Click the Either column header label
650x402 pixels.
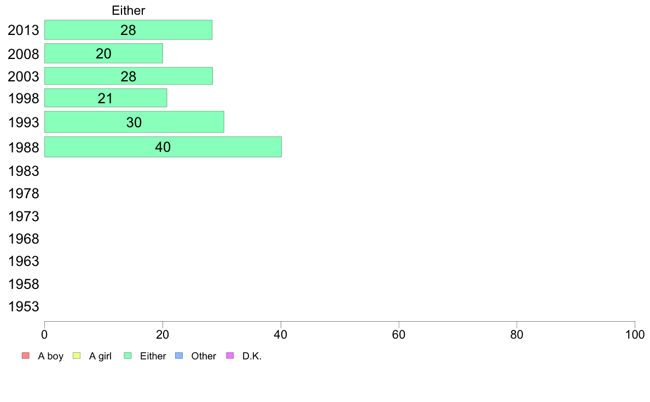click(128, 10)
